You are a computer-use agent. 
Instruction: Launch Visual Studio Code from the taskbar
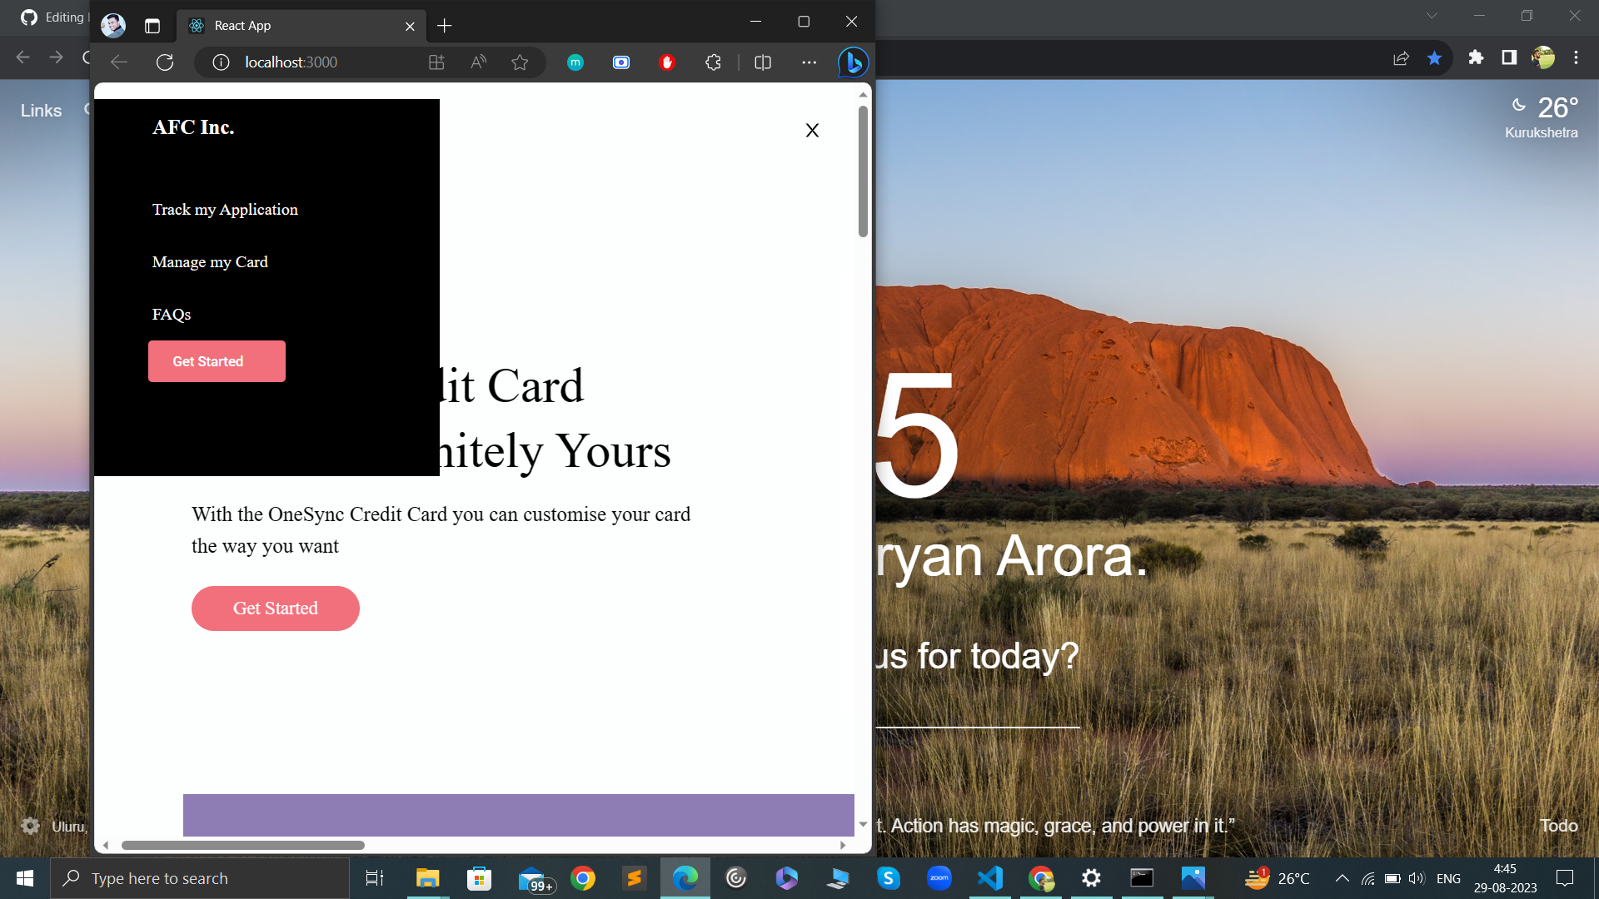tap(989, 877)
